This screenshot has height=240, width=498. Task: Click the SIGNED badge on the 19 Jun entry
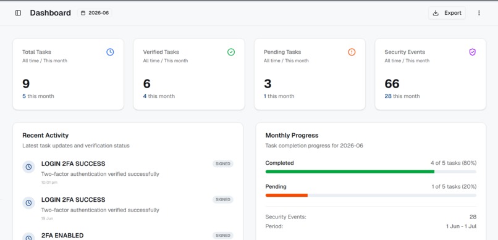pos(223,200)
